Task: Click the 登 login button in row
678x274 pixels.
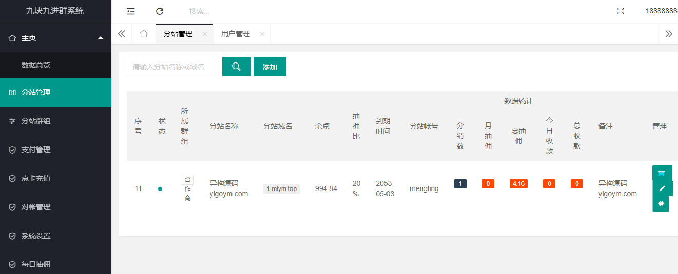Action: (661, 203)
